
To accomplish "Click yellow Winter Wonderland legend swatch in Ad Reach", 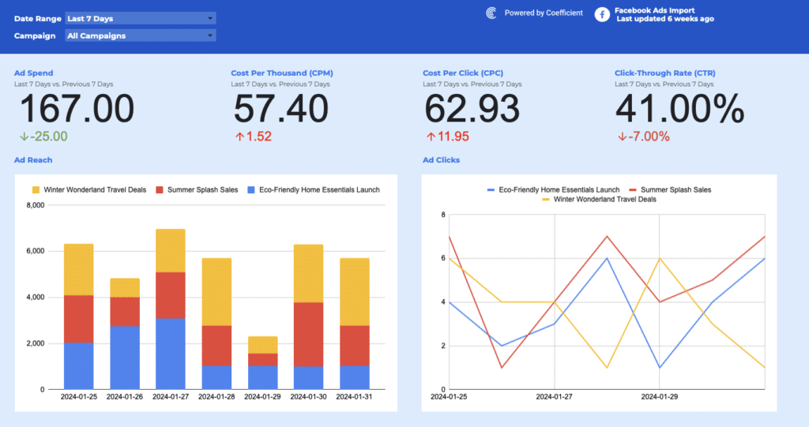I will pyautogui.click(x=36, y=189).
